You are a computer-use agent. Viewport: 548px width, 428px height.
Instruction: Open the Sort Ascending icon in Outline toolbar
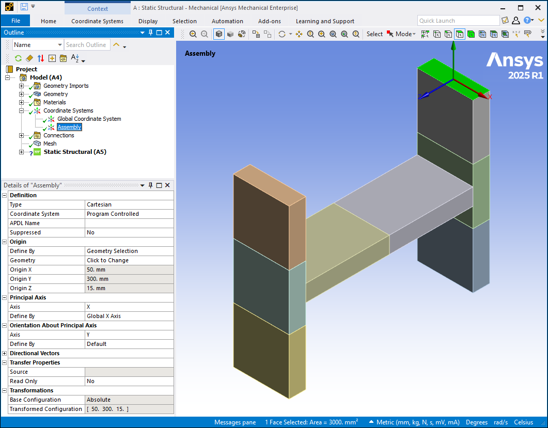click(x=75, y=58)
